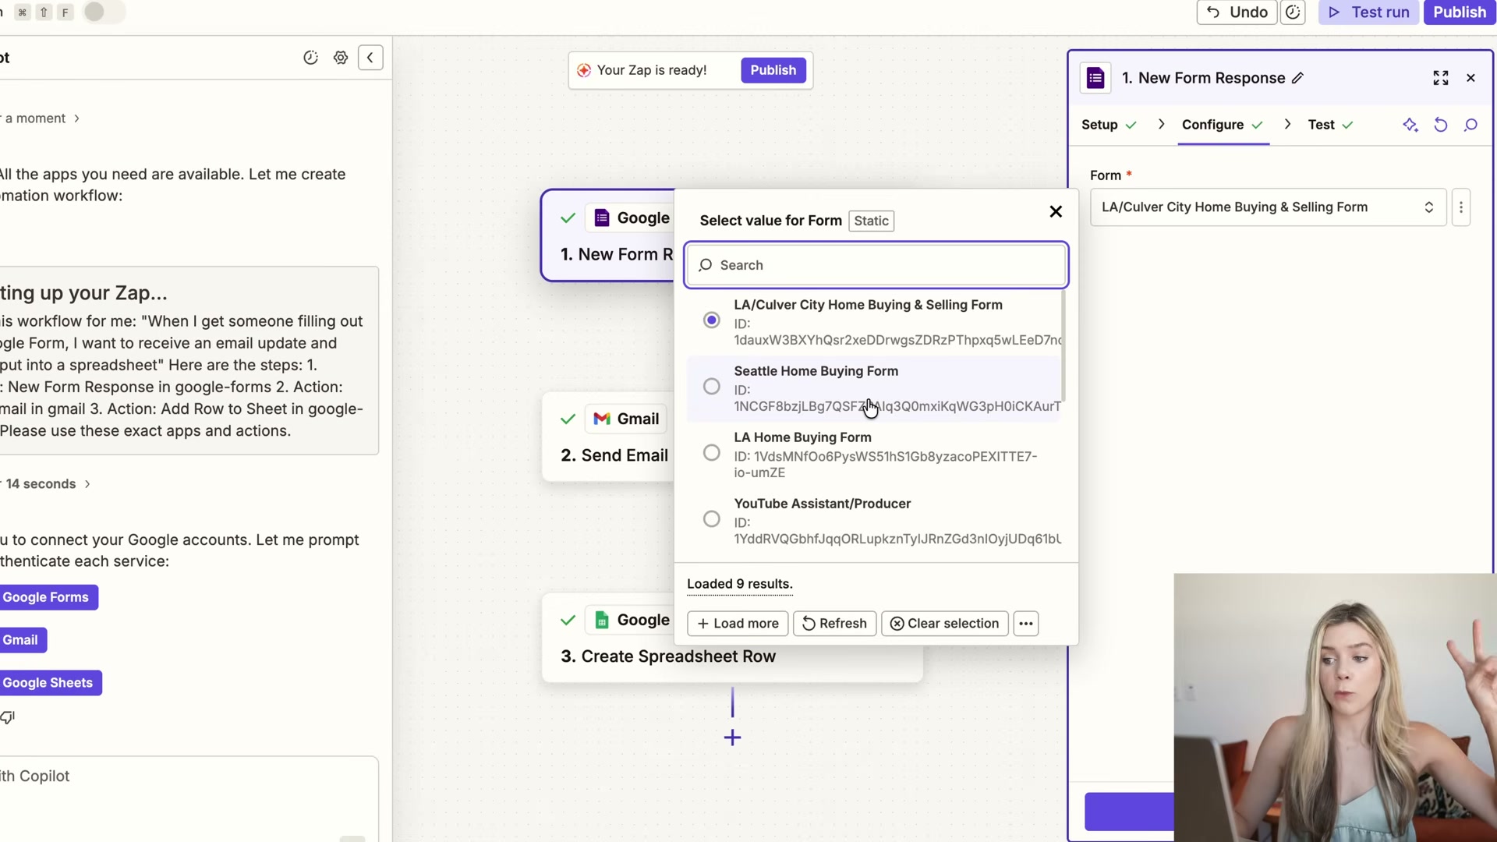The width and height of the screenshot is (1497, 842).
Task: Click the search magnifier inside Search field
Action: click(706, 265)
